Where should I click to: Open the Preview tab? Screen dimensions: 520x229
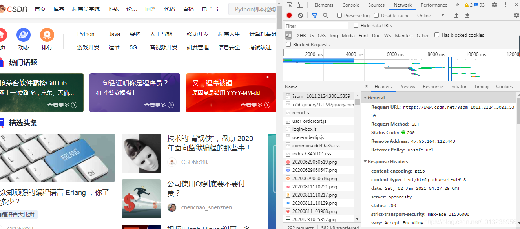[407, 87]
